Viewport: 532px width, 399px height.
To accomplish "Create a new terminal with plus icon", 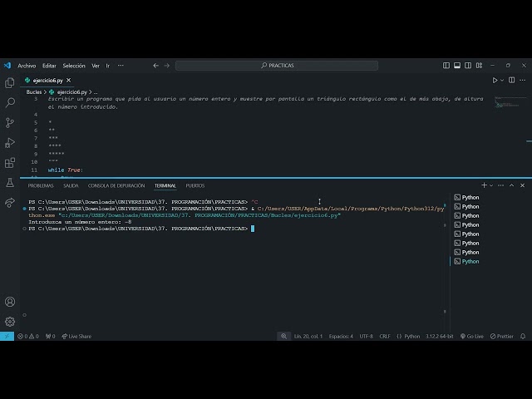I will pyautogui.click(x=484, y=185).
